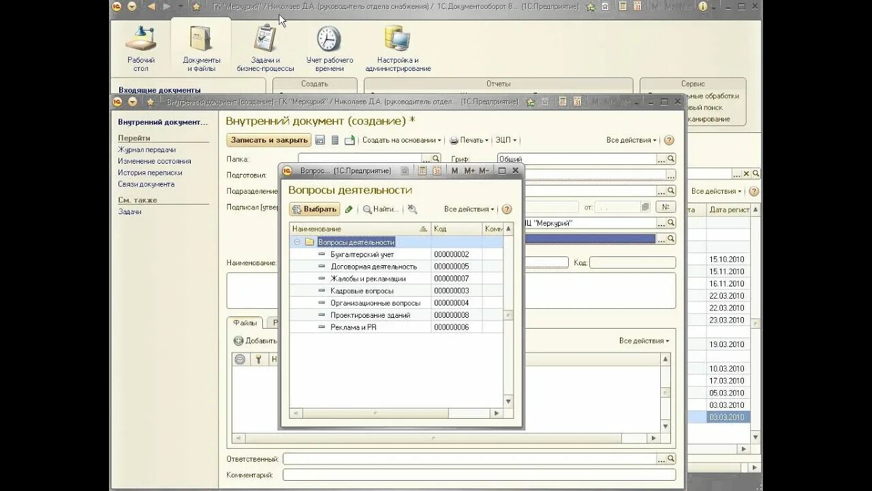Open the Рабочий стол section
The width and height of the screenshot is (872, 491).
click(x=141, y=48)
